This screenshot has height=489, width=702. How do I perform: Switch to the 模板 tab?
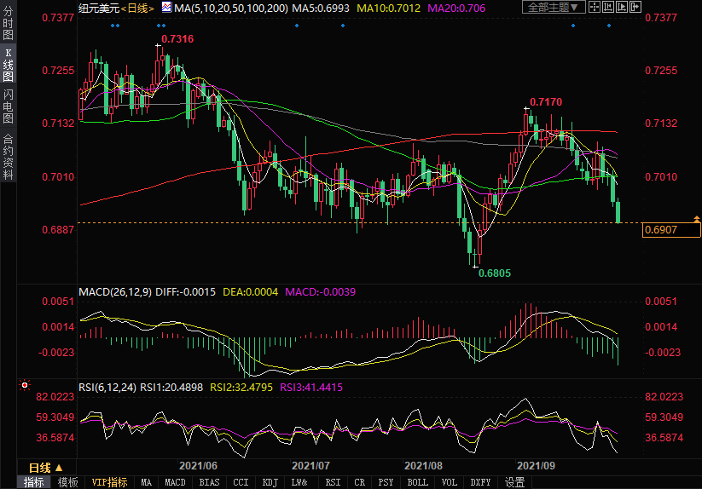(68, 482)
